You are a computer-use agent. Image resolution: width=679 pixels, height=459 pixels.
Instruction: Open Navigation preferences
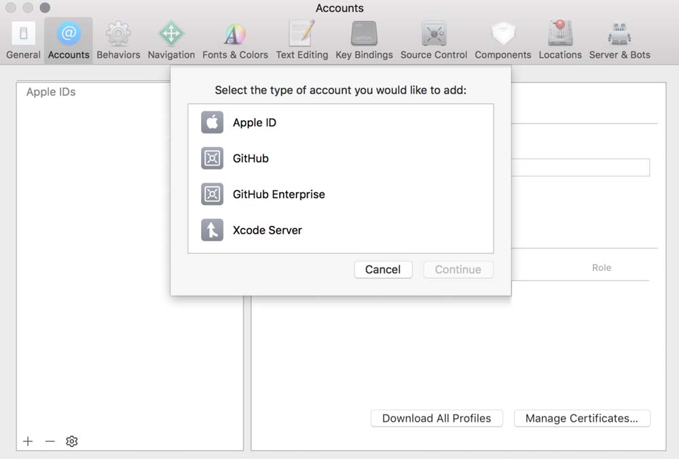[171, 40]
